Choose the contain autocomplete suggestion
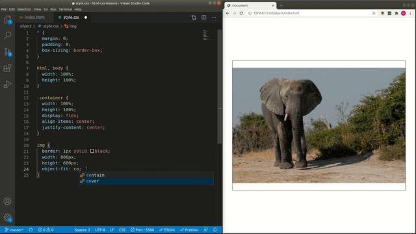Image resolution: width=416 pixels, height=234 pixels. pos(146,175)
